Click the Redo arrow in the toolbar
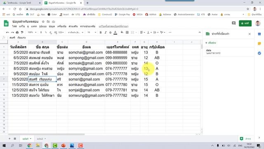The width and height of the screenshot is (264, 149). coord(12,32)
